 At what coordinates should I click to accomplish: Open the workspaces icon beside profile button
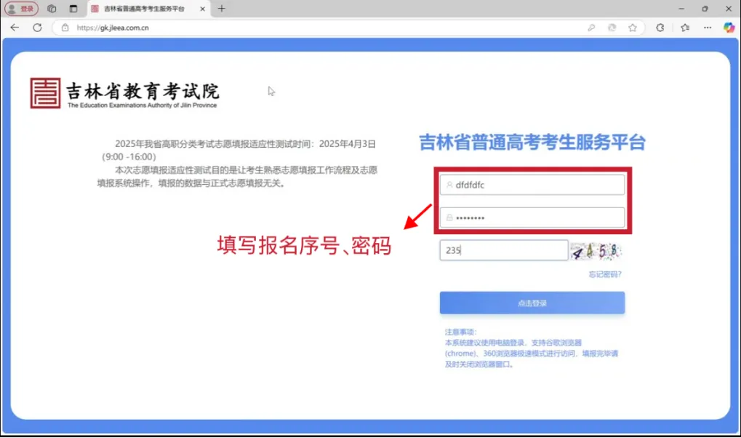[52, 9]
